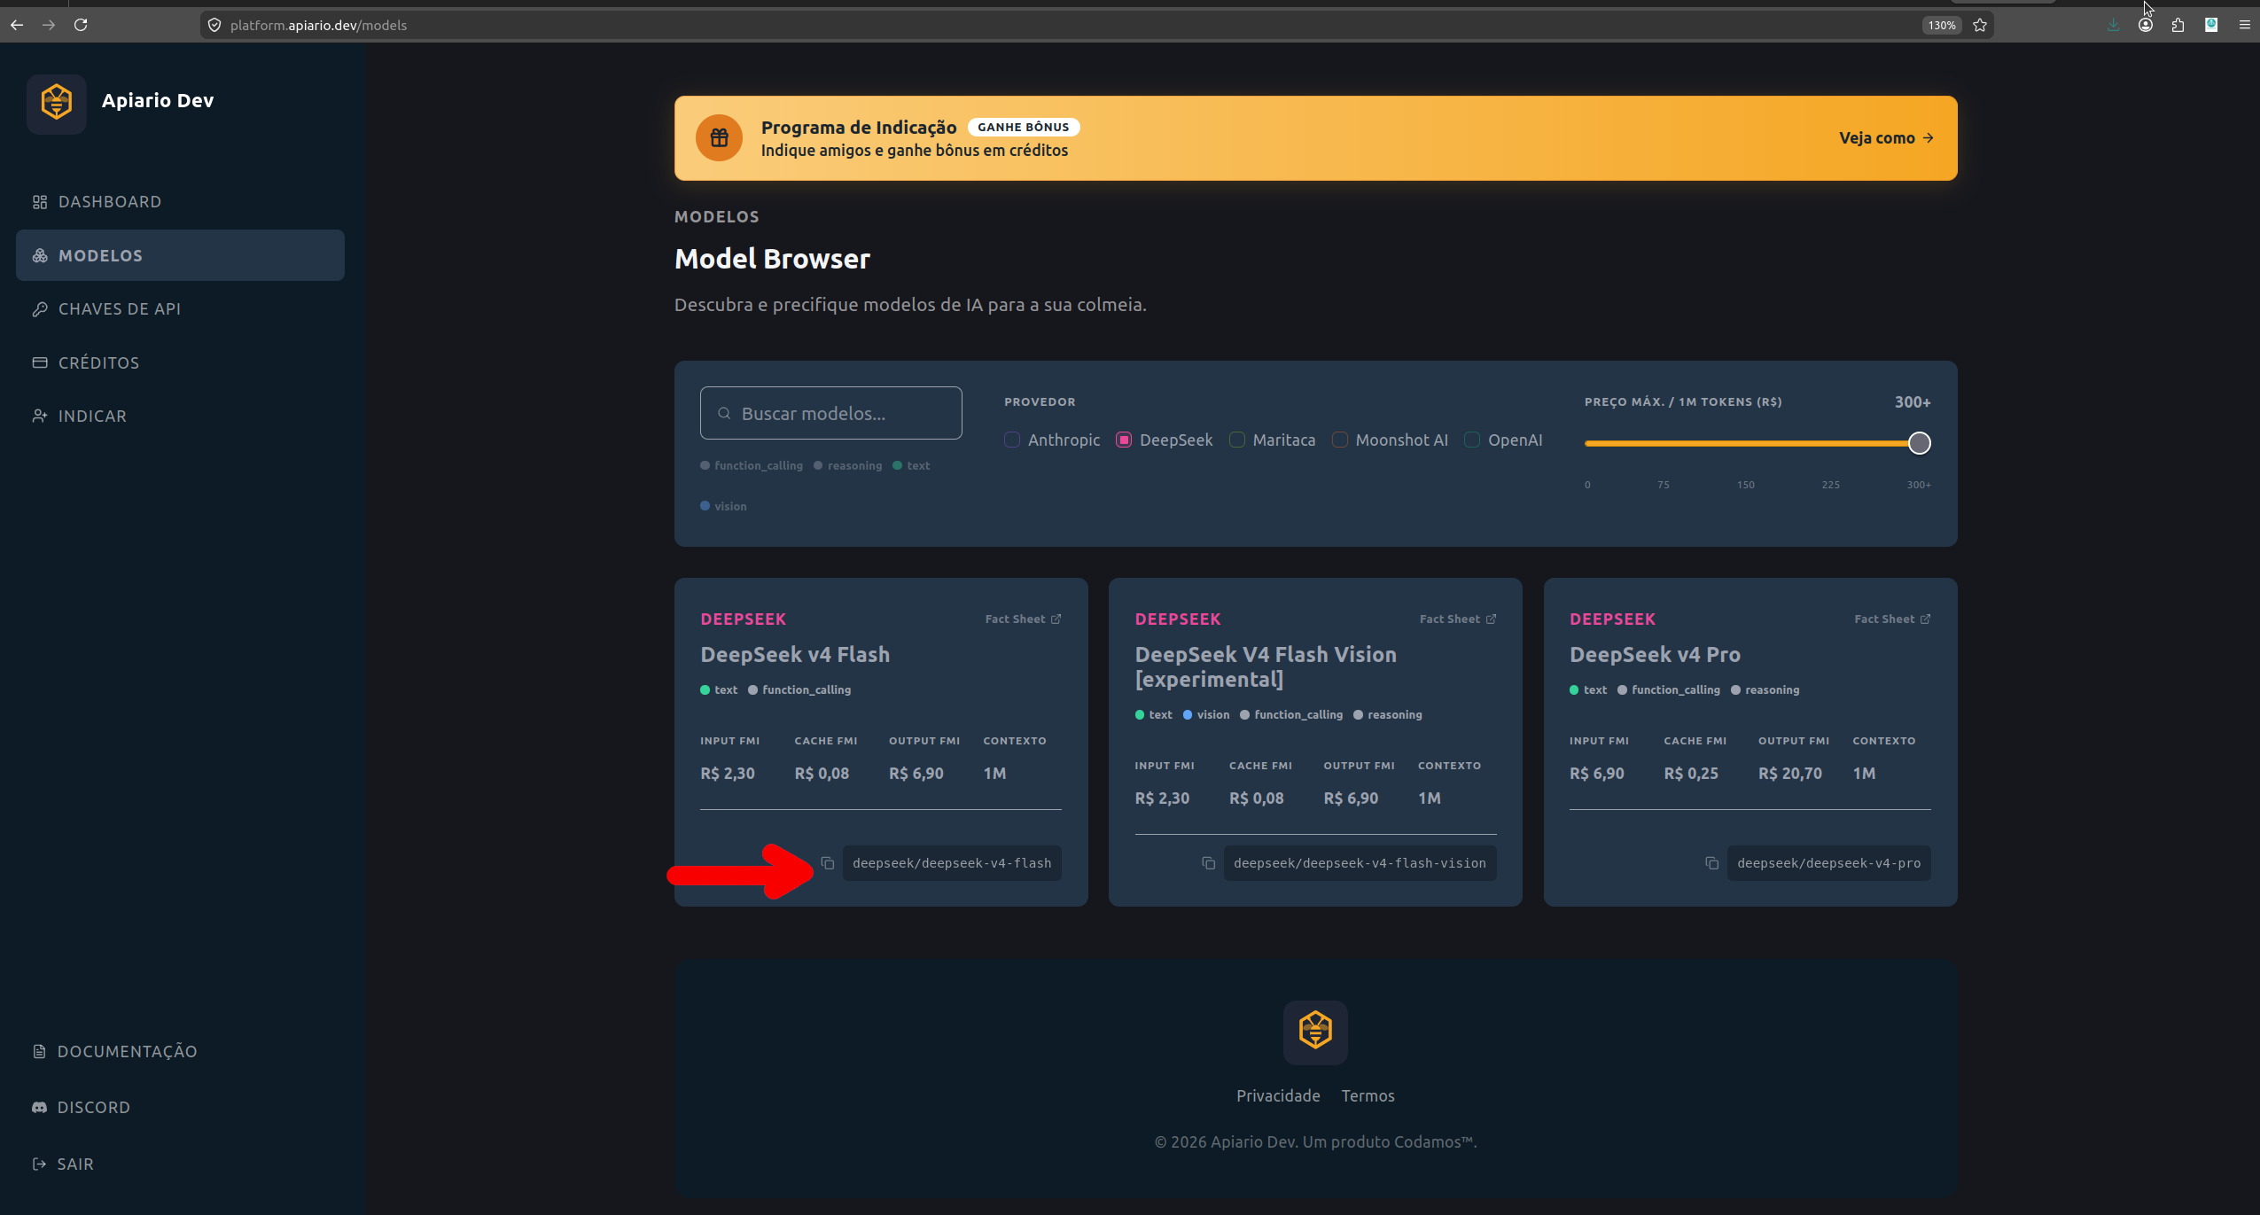Viewport: 2260px width, 1215px height.
Task: Tick the Moonshot AI provider checkbox
Action: click(1340, 440)
